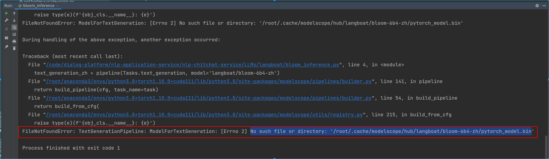Click the grey Stop process square

(x=6, y=29)
